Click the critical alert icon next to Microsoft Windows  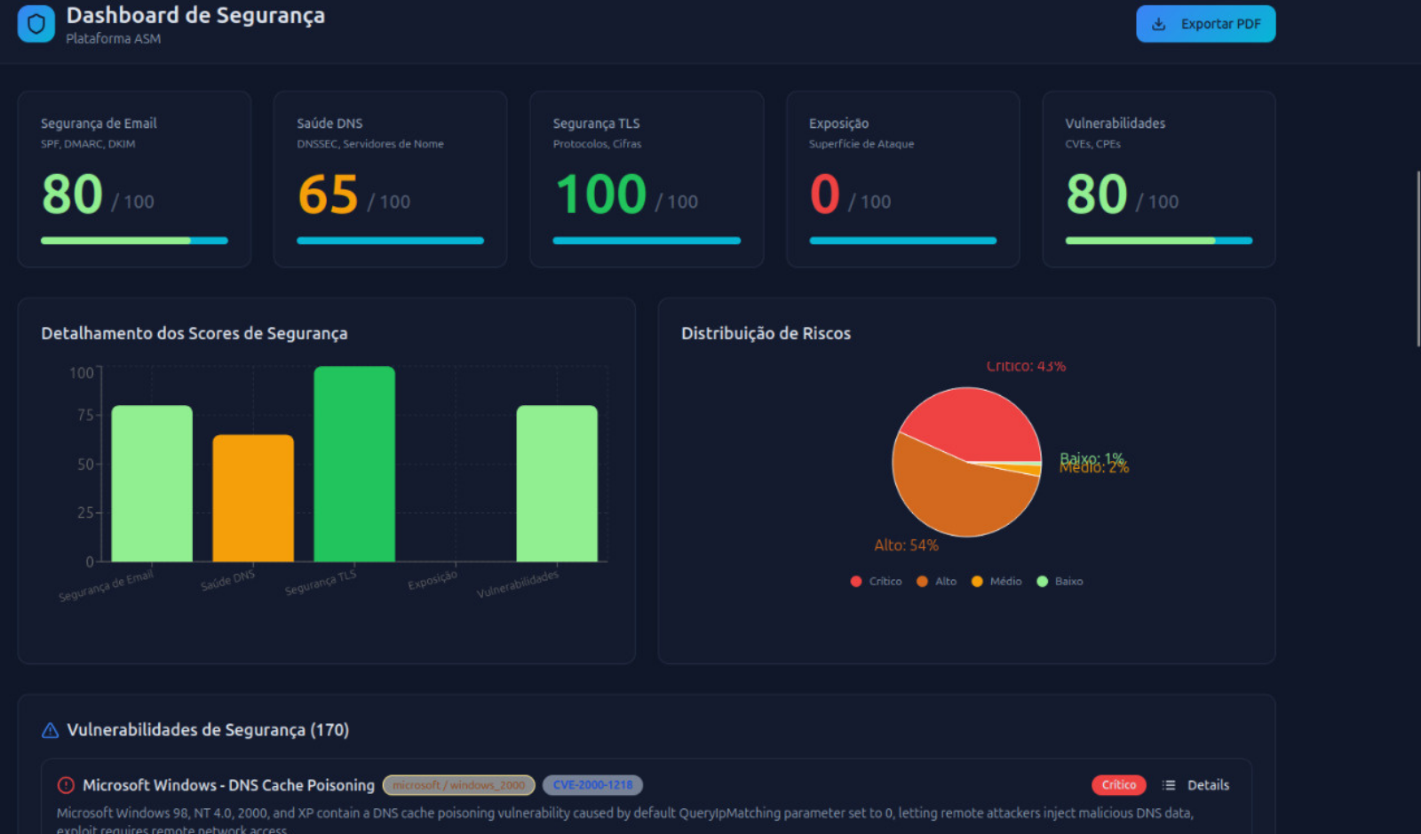pos(66,785)
